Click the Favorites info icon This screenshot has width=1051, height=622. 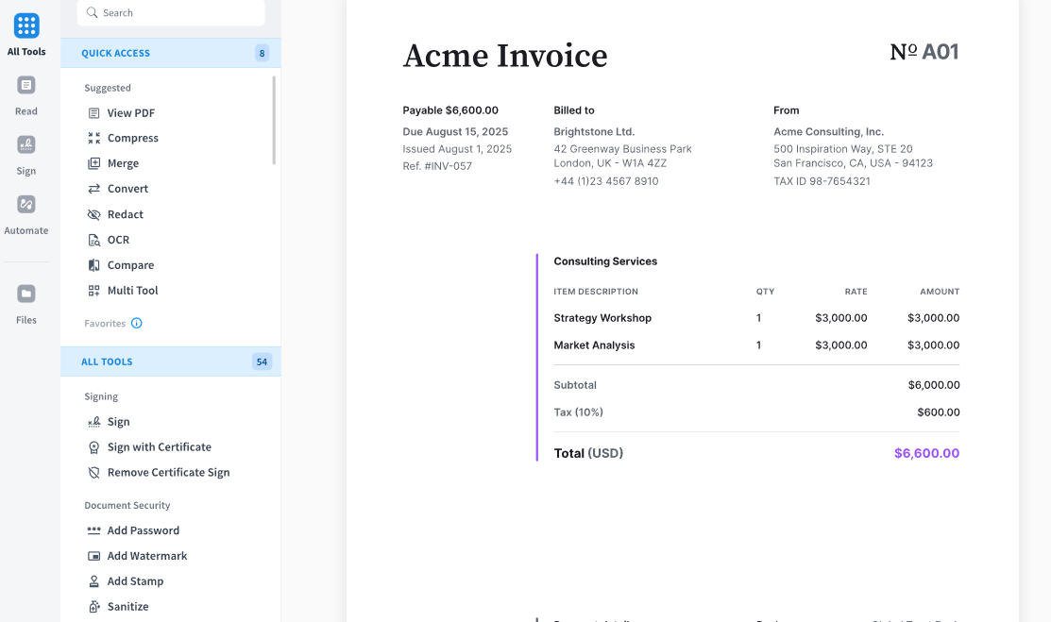pyautogui.click(x=137, y=324)
